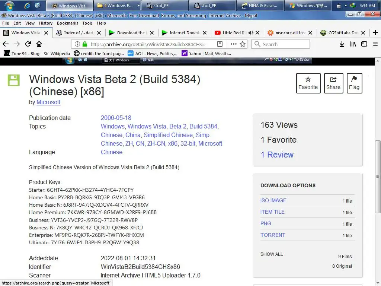Close the Index of /~dart tab
This screenshot has width=381, height=286.
pos(99,33)
